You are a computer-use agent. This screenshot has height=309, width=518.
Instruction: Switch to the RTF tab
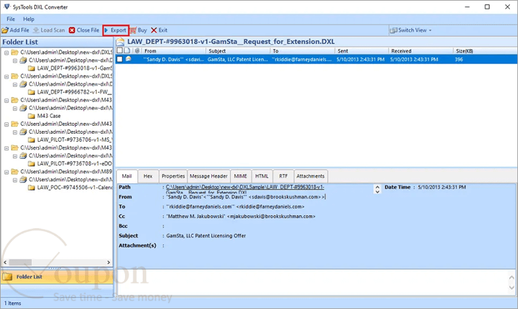tap(283, 176)
